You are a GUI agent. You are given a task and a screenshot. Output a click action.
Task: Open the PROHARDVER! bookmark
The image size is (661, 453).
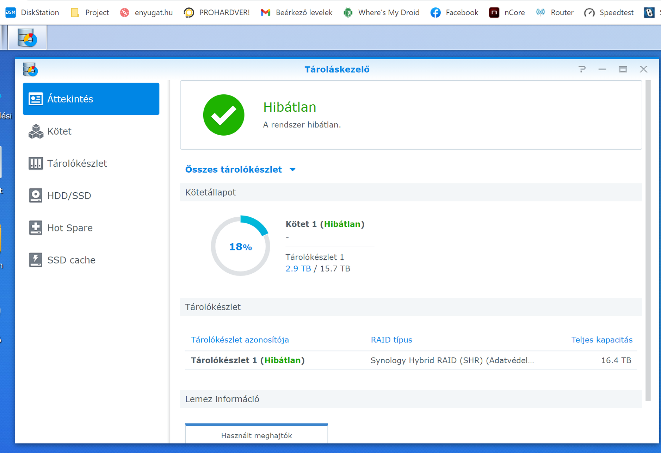click(217, 13)
